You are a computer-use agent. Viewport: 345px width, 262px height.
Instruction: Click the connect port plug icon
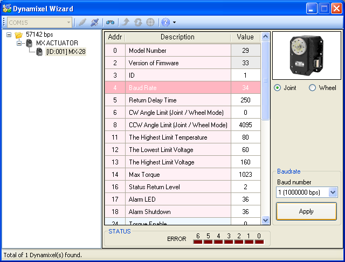(82, 22)
